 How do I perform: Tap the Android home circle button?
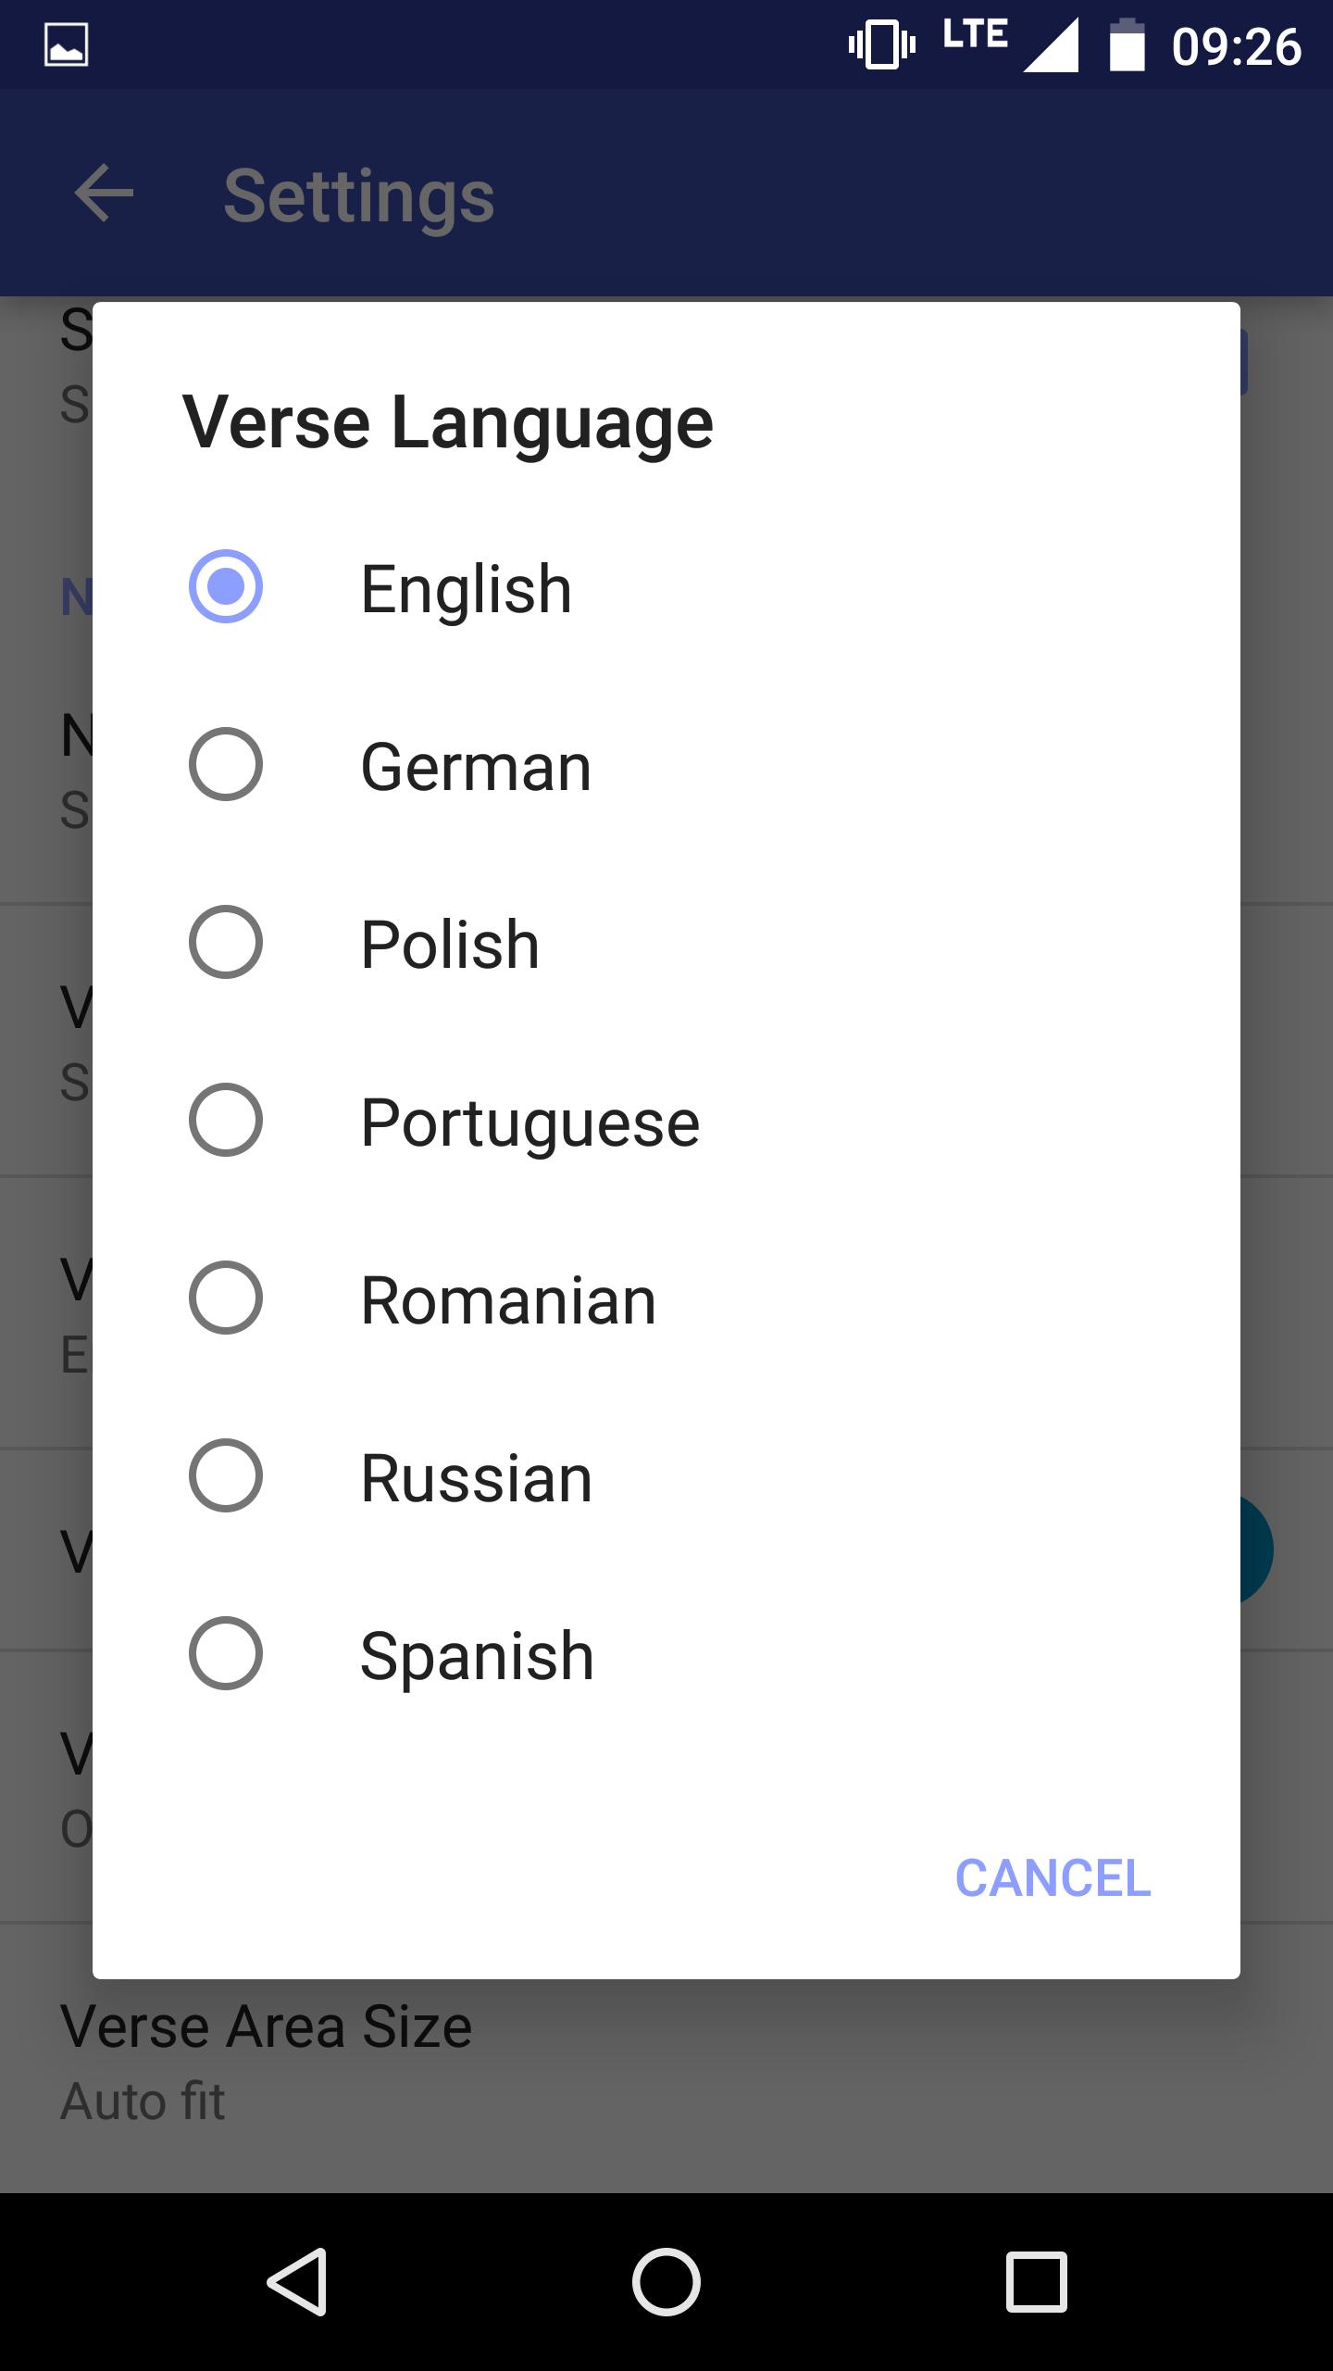666,2281
